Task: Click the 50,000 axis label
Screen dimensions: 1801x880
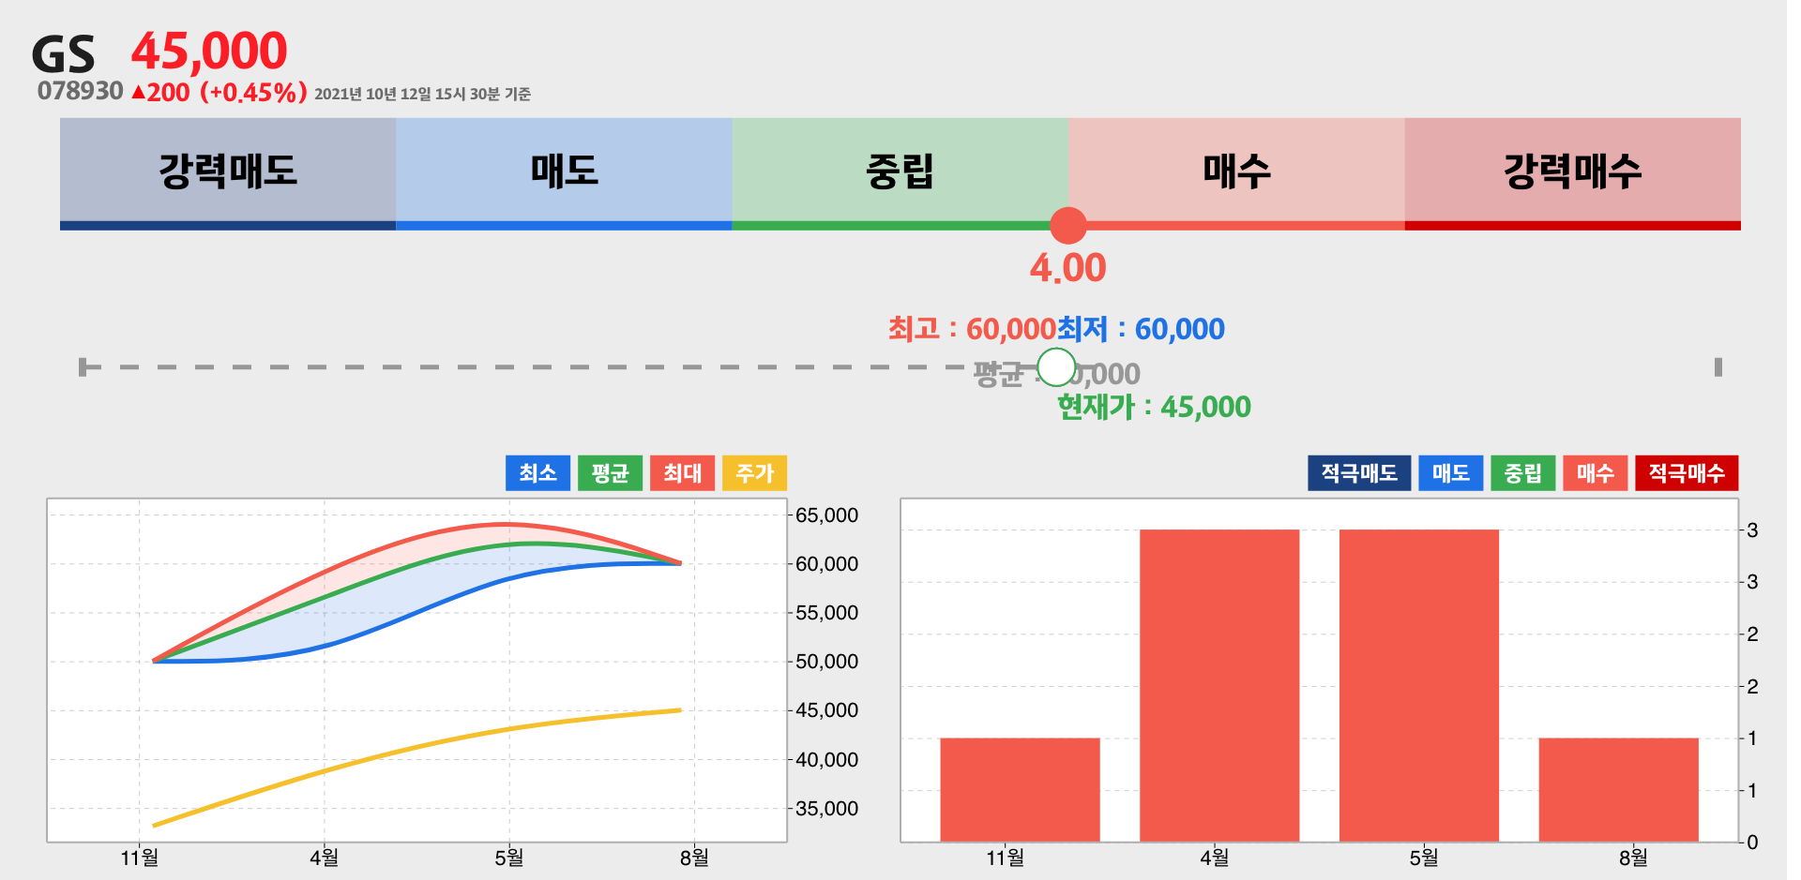Action: 826,662
